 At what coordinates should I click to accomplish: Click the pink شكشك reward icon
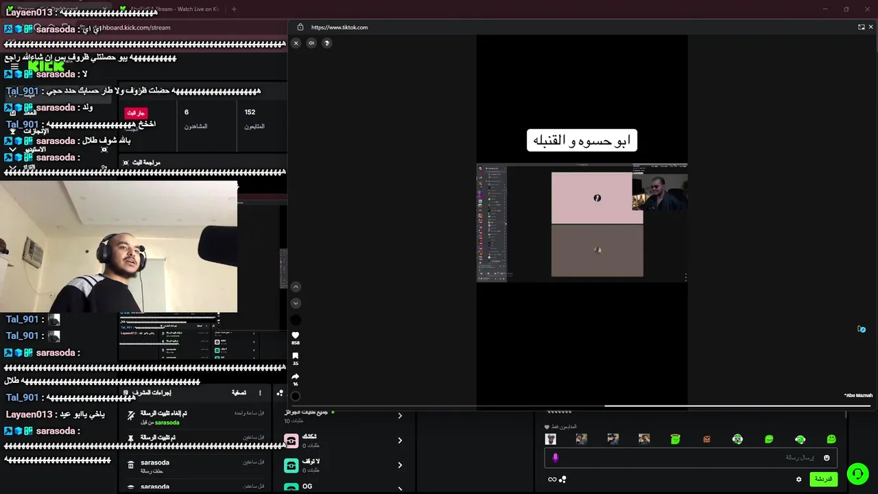pos(292,440)
